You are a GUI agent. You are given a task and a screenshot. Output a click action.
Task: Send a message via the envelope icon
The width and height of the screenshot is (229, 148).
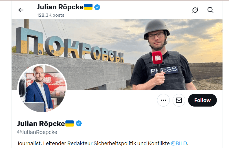pos(179,100)
